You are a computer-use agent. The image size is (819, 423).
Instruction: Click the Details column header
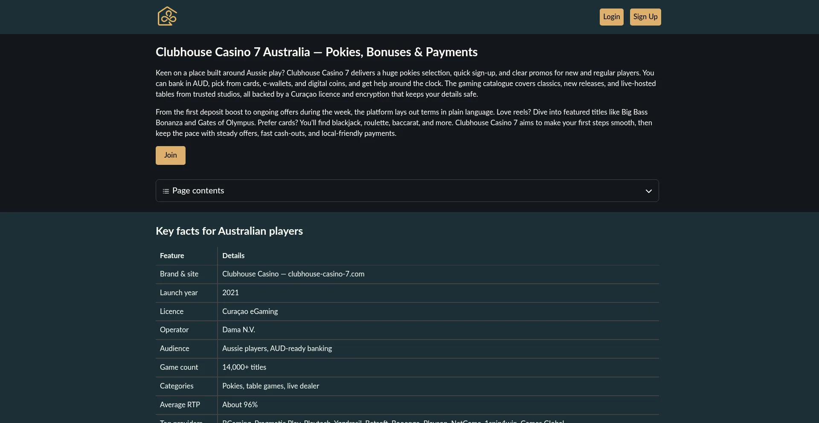pyautogui.click(x=233, y=256)
